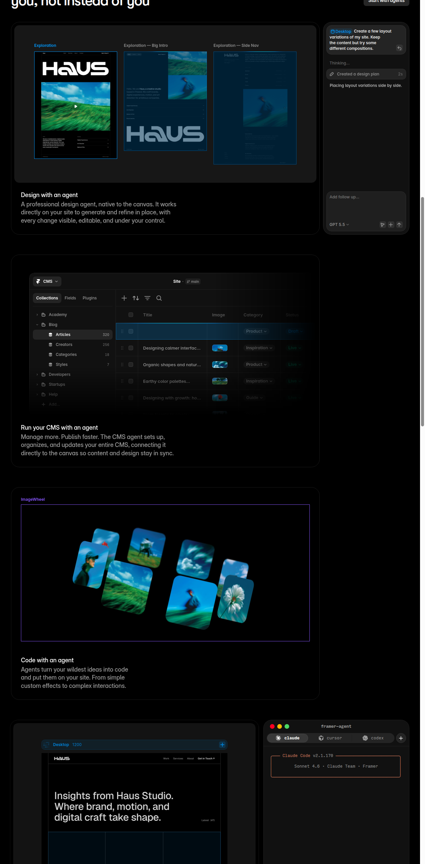Check the Earthy color palettes row checkbox
The height and width of the screenshot is (864, 425).
coord(131,381)
